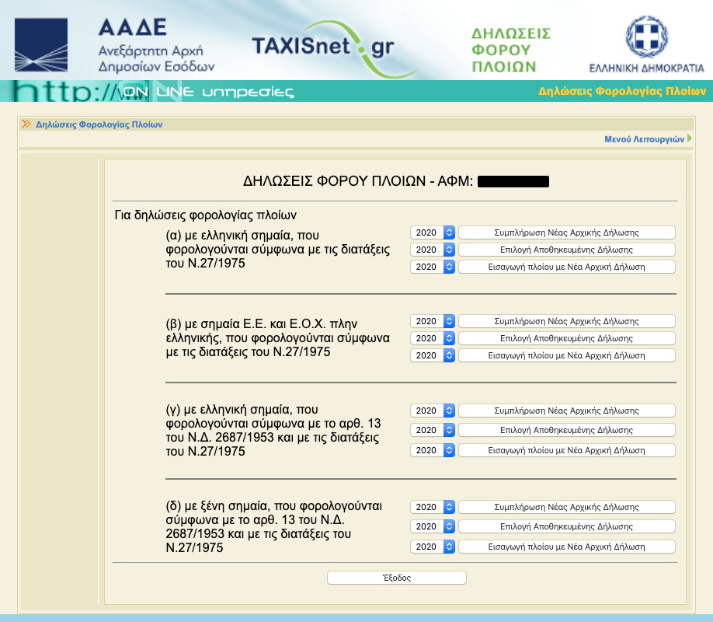Open year dropdown for section (β) Συμπλήρωση Νέας Αρχικής Δήλωσης
Image resolution: width=713 pixels, height=622 pixels.
(x=433, y=321)
